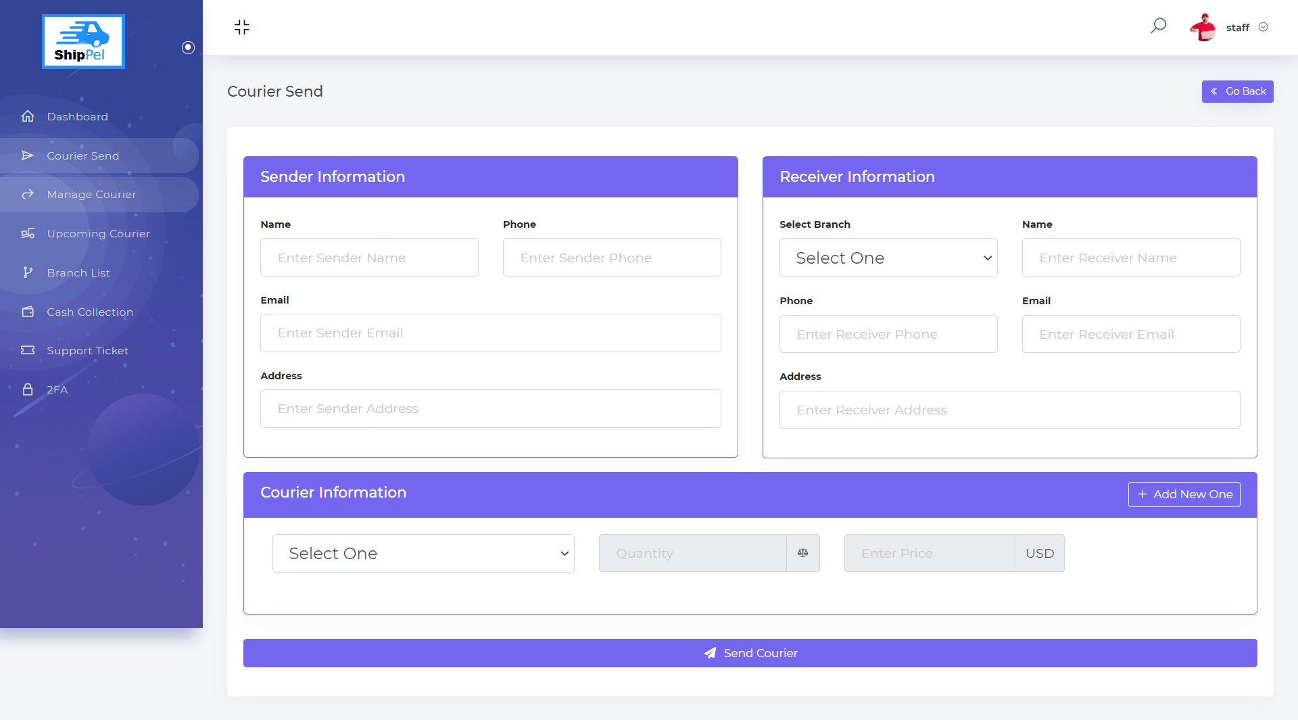Click the Go Back button
The width and height of the screenshot is (1298, 720).
(1238, 91)
